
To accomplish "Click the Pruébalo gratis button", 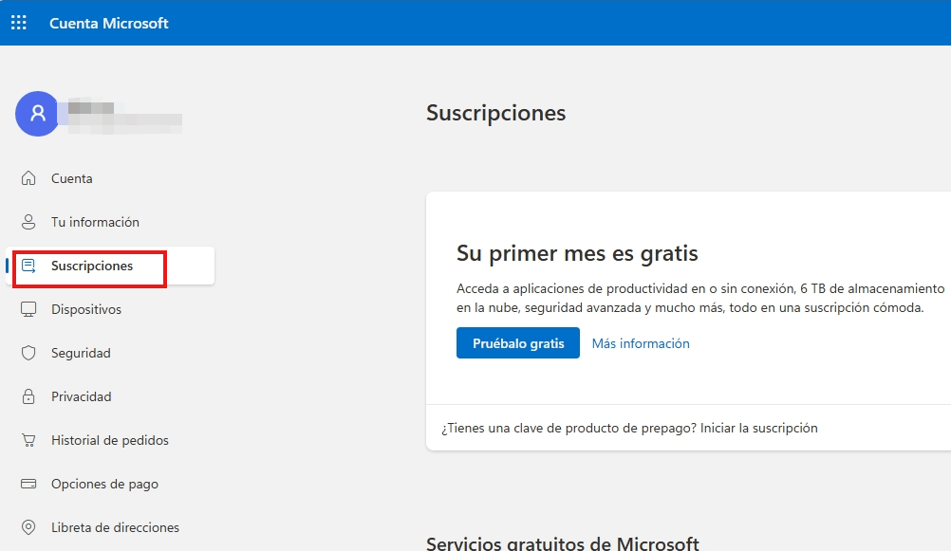I will 518,343.
